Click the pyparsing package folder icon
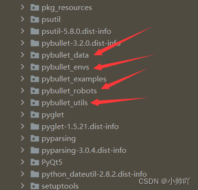This screenshot has height=190, width=198. click(x=35, y=138)
